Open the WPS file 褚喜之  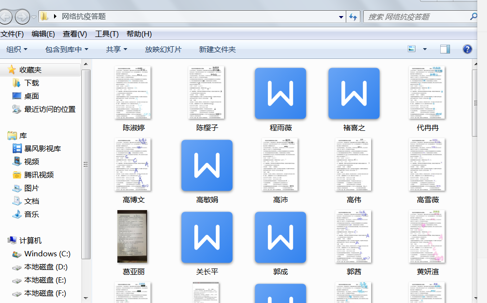click(354, 93)
